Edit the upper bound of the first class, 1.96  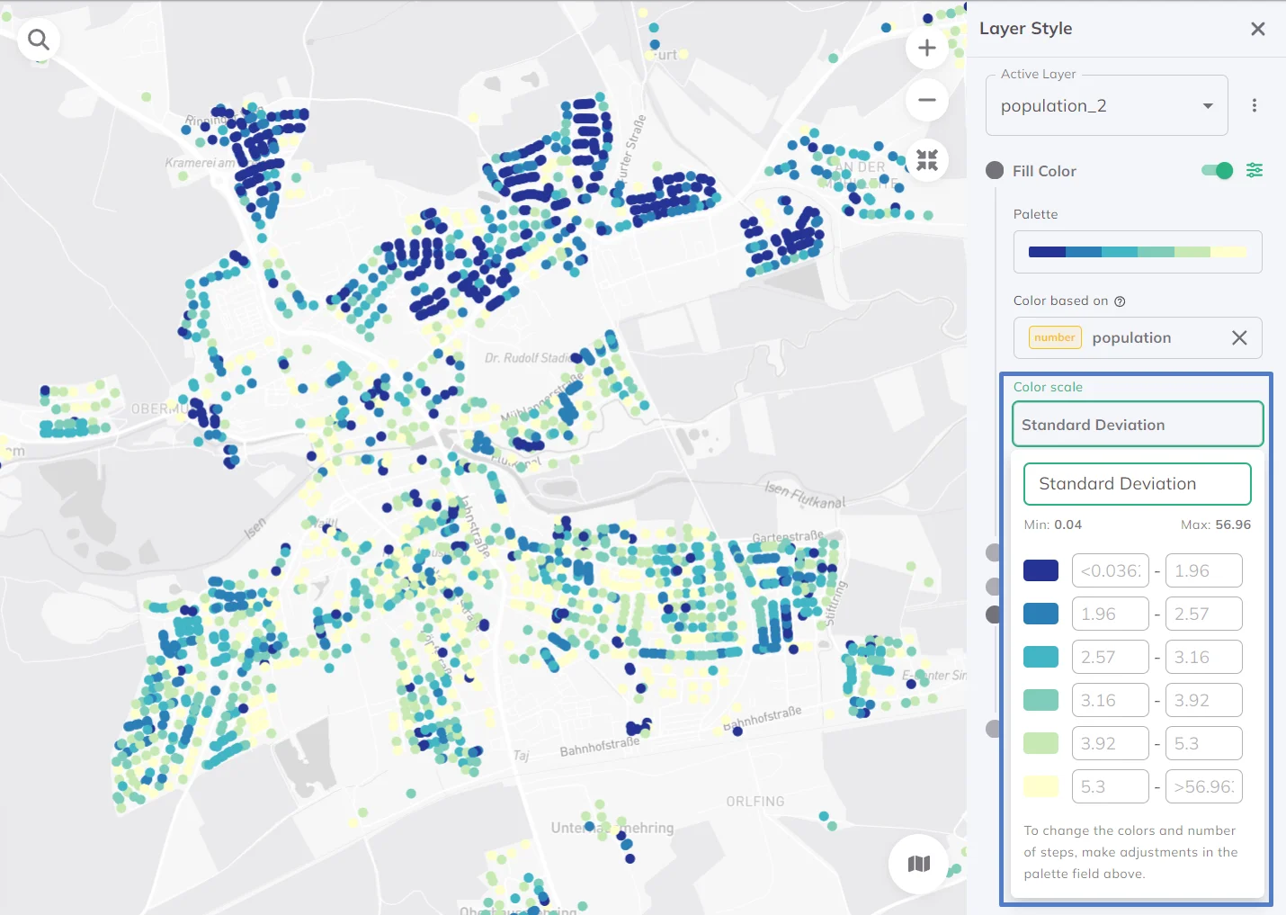pyautogui.click(x=1204, y=570)
